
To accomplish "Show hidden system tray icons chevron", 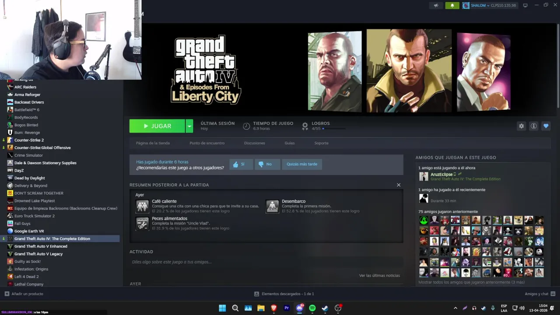I will (455, 308).
